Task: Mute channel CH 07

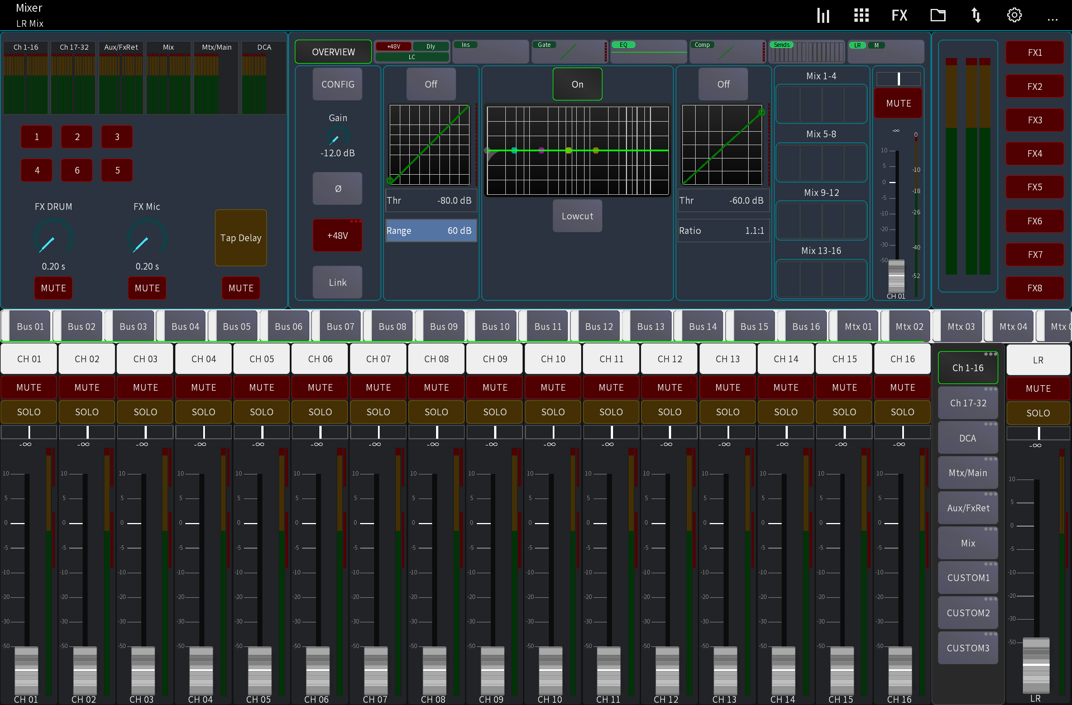Action: [x=378, y=387]
